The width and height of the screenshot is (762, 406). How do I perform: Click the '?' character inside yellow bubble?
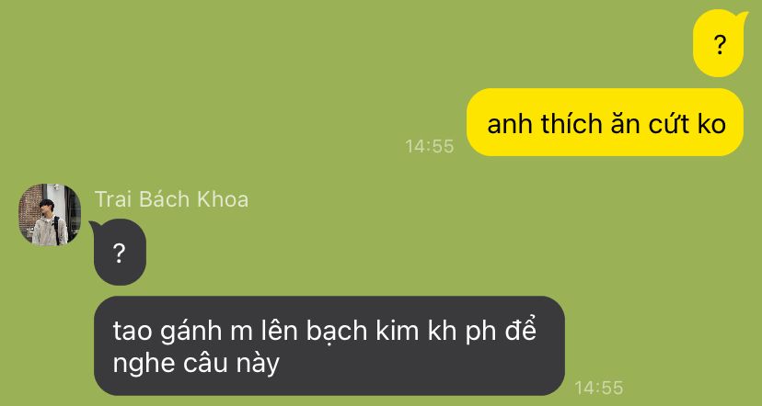[720, 45]
